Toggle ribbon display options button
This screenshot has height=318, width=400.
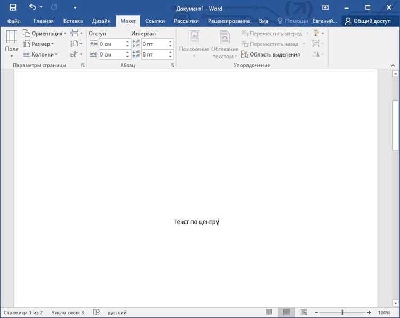pos(325,7)
